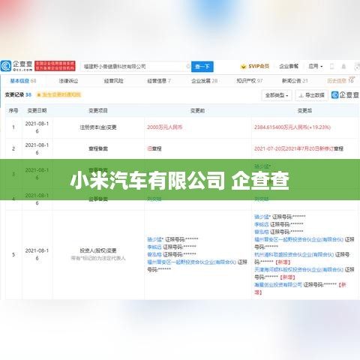
Task: Switch to the 法律诉讼 tab
Action: click(x=68, y=81)
